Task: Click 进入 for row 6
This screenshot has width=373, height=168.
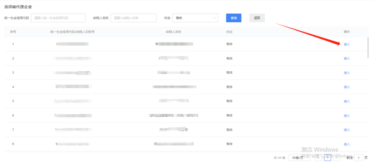Action: pyautogui.click(x=347, y=116)
